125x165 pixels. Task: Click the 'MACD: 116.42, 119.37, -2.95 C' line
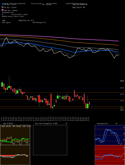[13, 16]
